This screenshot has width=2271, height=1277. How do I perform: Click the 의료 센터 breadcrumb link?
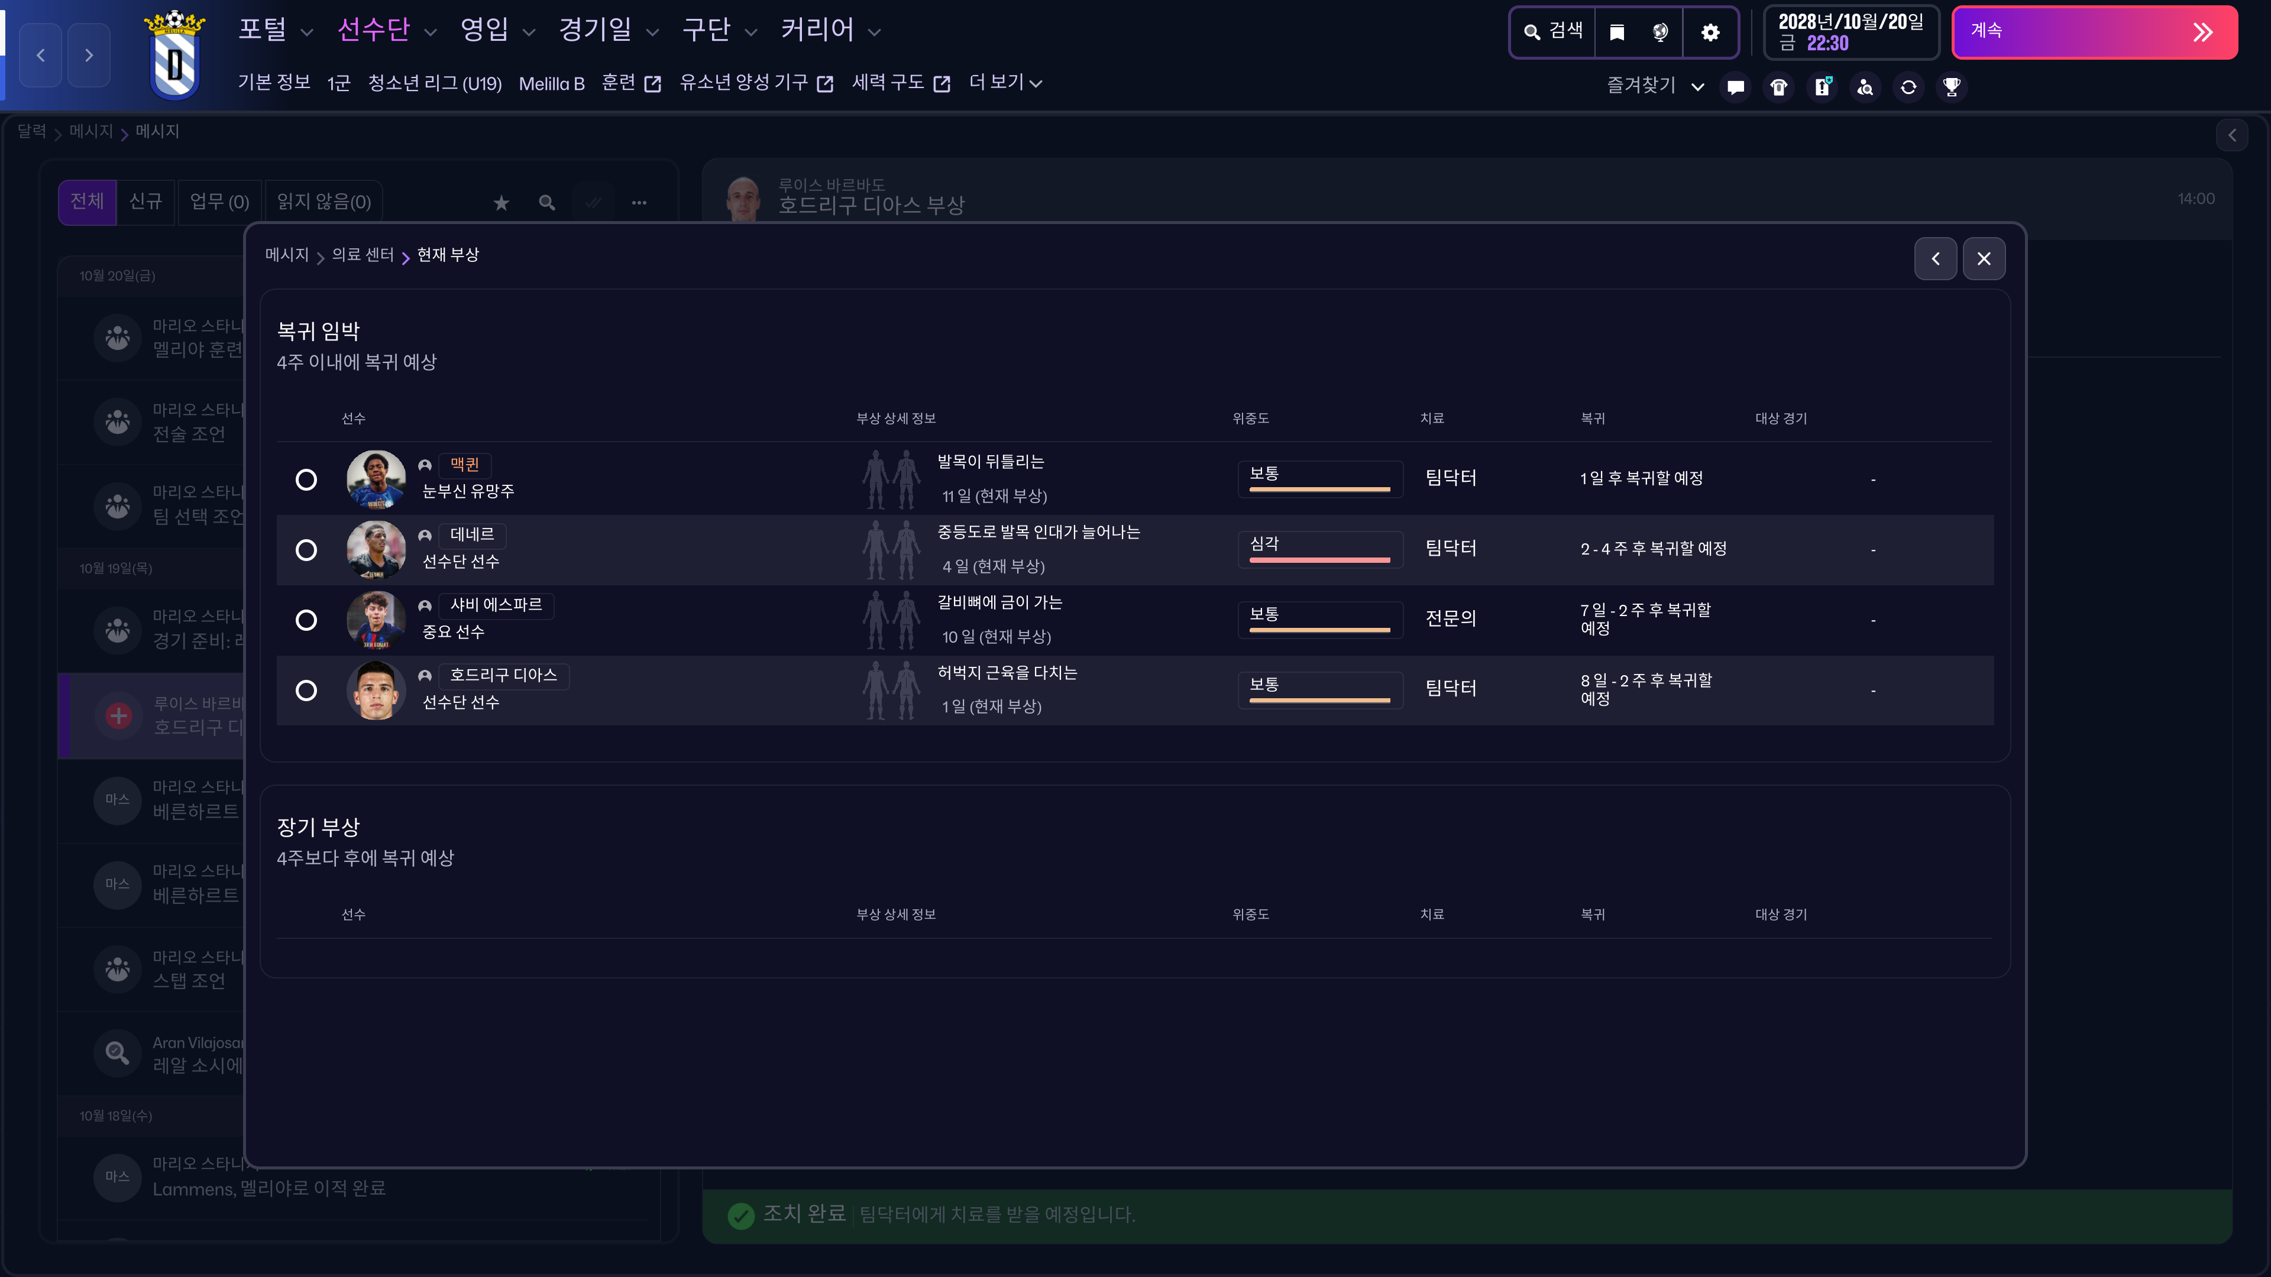click(x=363, y=255)
